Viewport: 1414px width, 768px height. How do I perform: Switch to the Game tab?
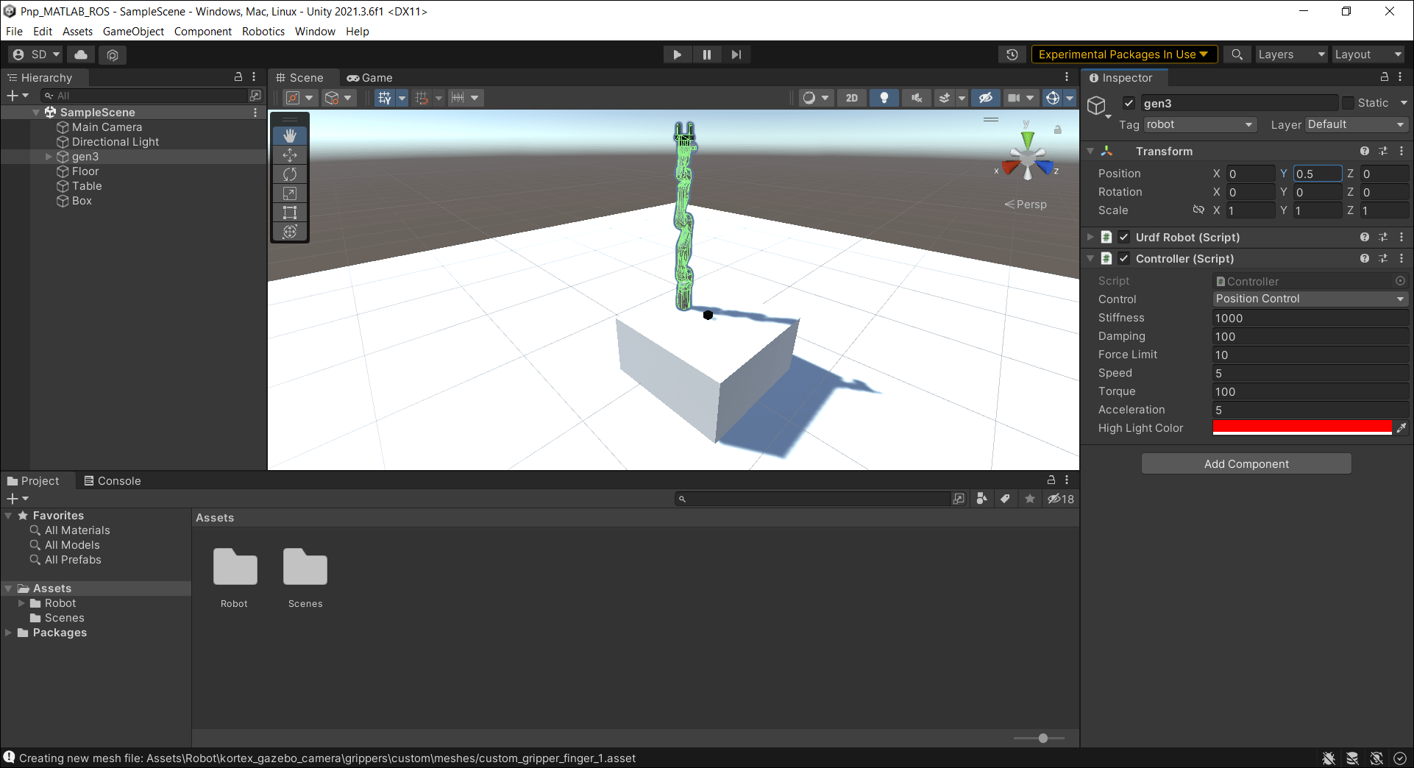[370, 77]
